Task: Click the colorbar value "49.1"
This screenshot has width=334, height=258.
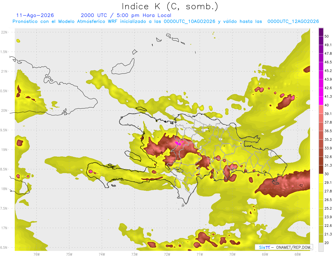Action: click(x=328, y=45)
